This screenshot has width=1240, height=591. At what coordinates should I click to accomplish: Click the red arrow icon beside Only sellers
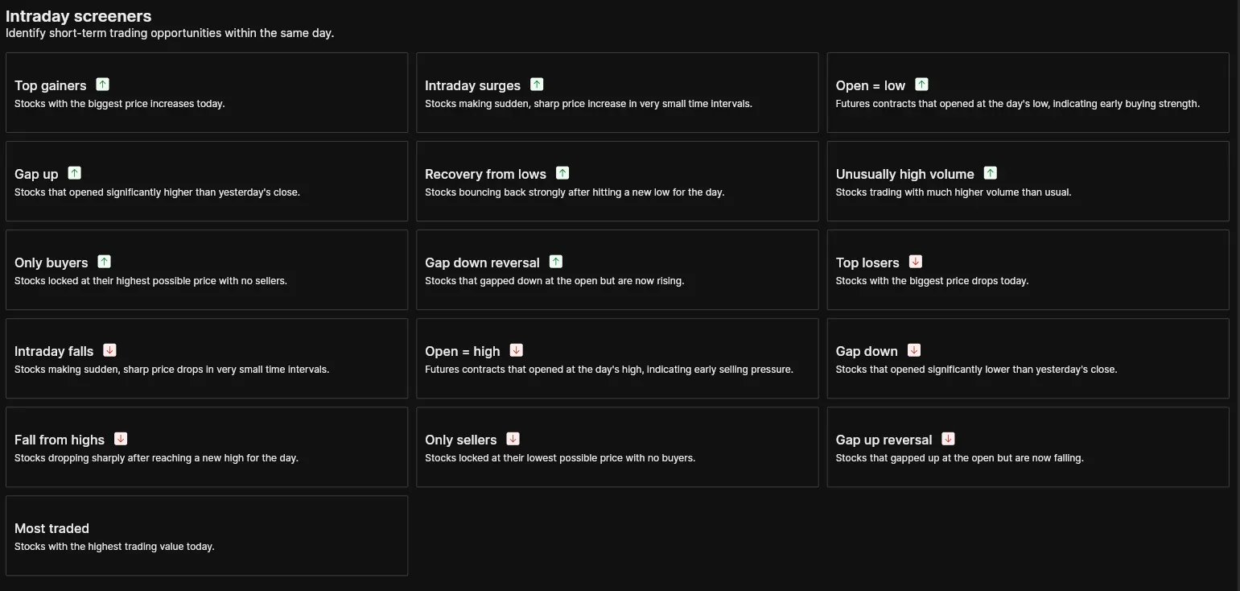513,439
